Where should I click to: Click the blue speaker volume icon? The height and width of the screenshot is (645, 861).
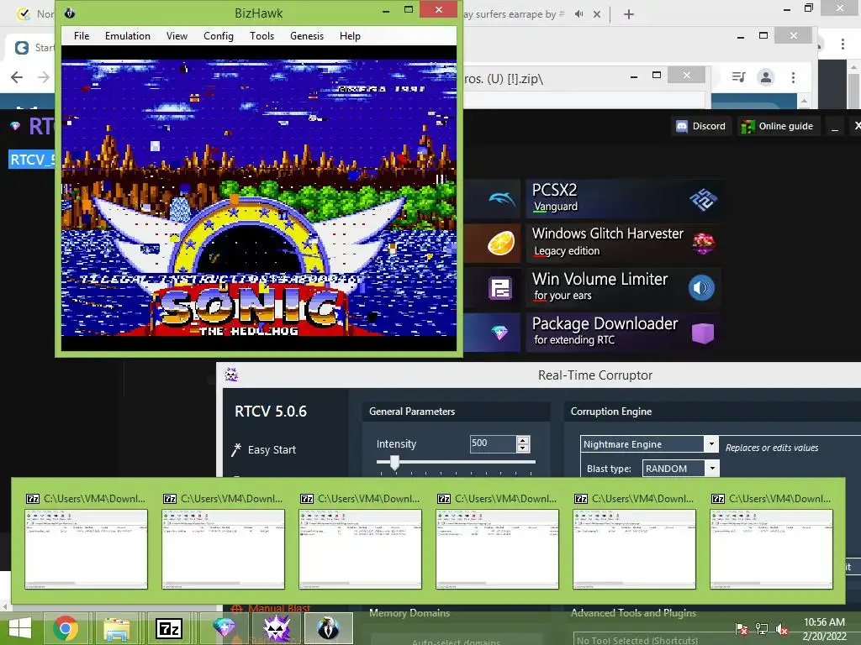coord(701,287)
